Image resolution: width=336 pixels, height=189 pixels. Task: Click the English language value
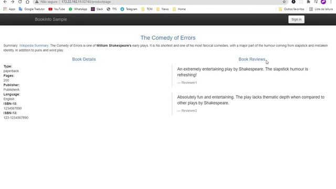tap(9, 99)
